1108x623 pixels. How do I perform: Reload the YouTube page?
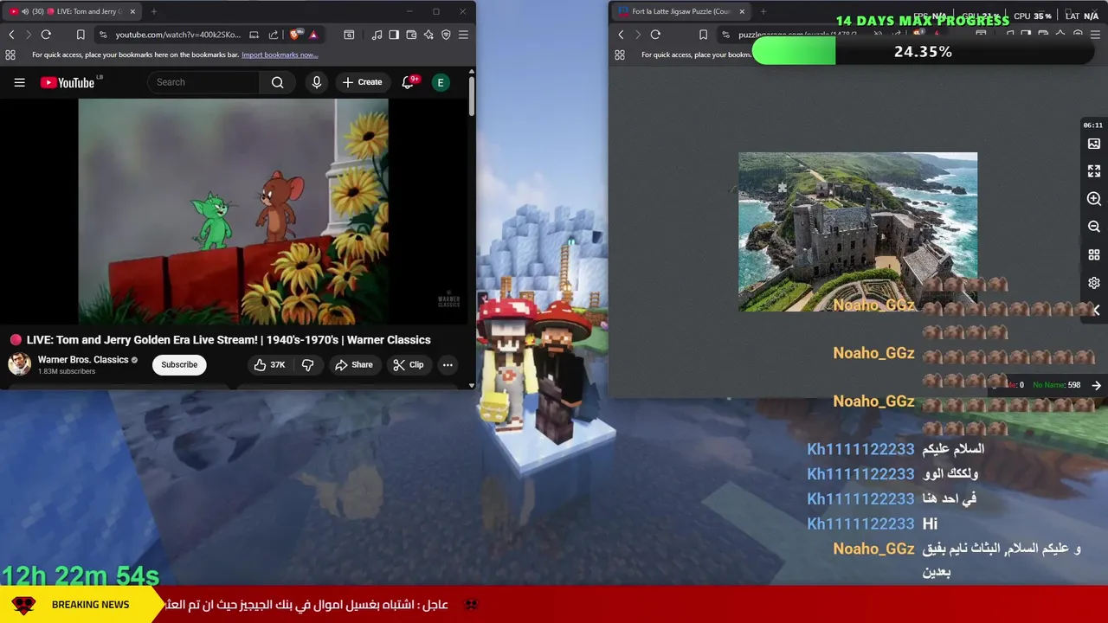[x=46, y=35]
